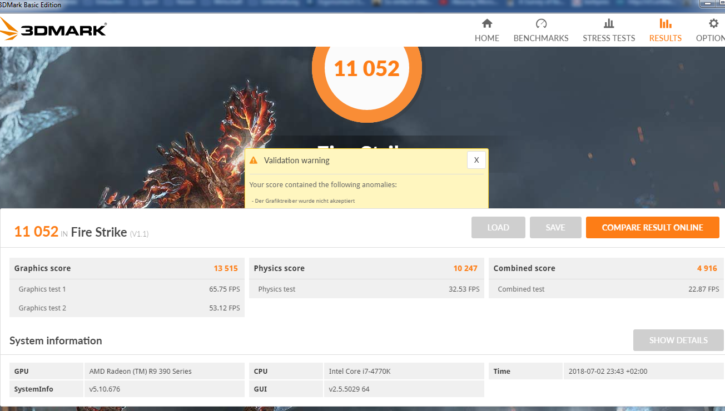Select the orange RESULTS chart icon
This screenshot has height=411, width=725.
click(x=666, y=23)
